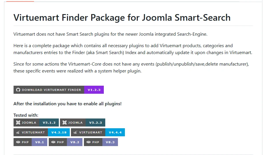
Task: Click the PHP logo on the v8.2 badge
Action: point(53,142)
